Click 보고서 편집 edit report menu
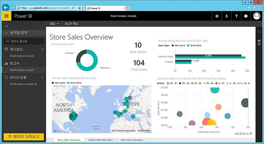 pos(71,24)
